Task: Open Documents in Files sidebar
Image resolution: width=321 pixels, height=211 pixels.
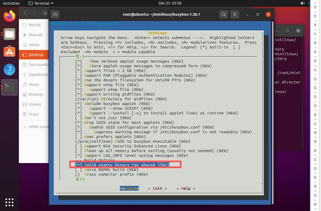Action: pyautogui.click(x=34, y=65)
